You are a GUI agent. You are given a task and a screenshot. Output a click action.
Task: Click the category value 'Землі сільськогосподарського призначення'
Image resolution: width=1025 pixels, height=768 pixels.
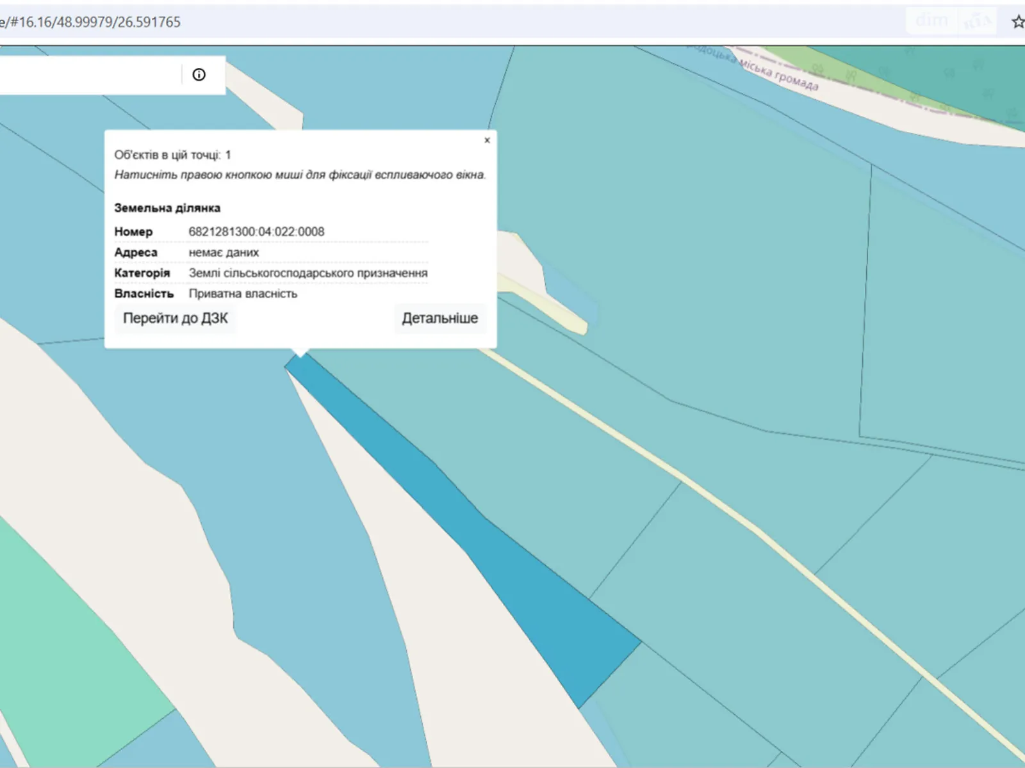point(307,273)
